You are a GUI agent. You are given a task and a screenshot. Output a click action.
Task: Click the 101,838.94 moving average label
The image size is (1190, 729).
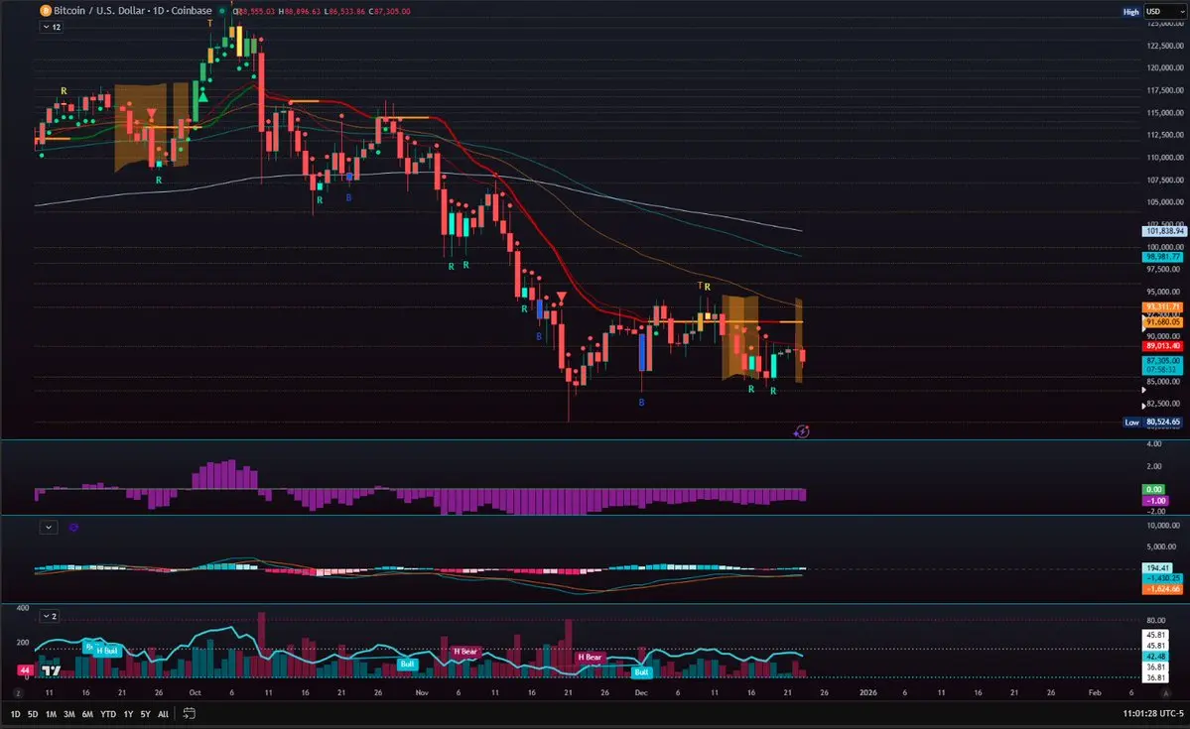1163,231
